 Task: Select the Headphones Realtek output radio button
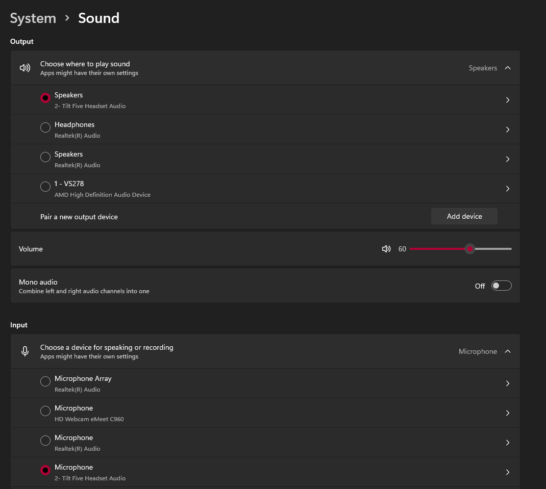pyautogui.click(x=45, y=128)
